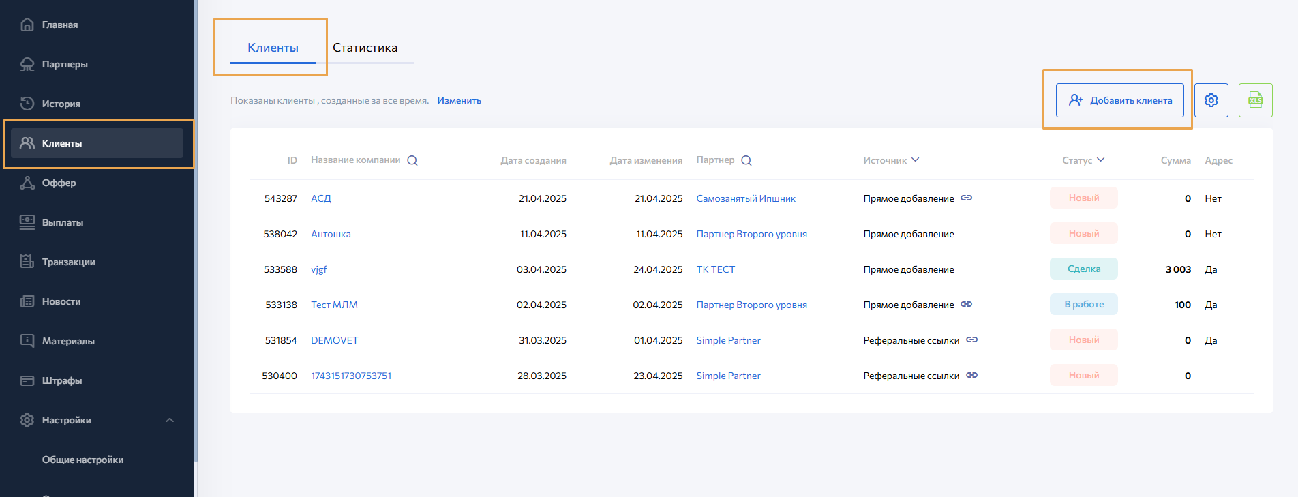The image size is (1298, 497).
Task: Click the Сделка status badge
Action: (1083, 269)
